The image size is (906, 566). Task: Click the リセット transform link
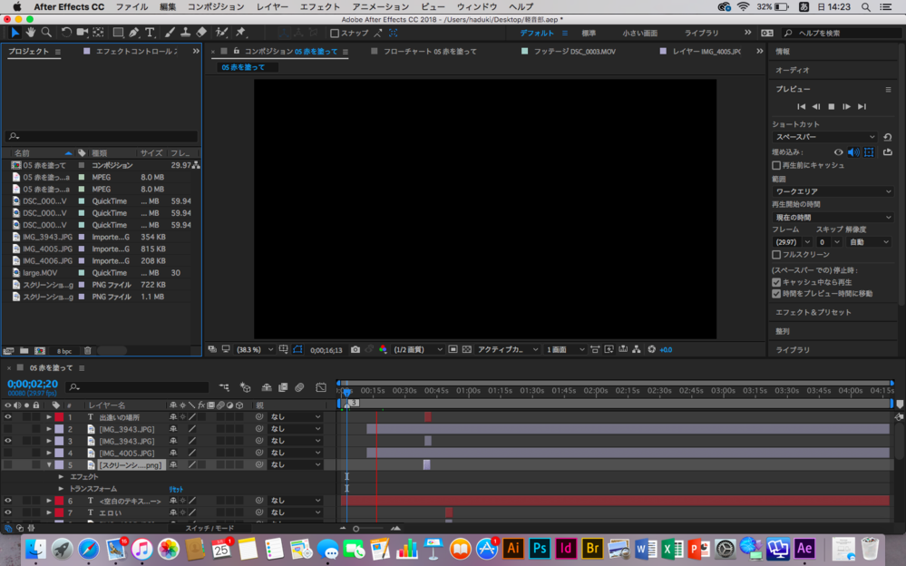pos(176,489)
